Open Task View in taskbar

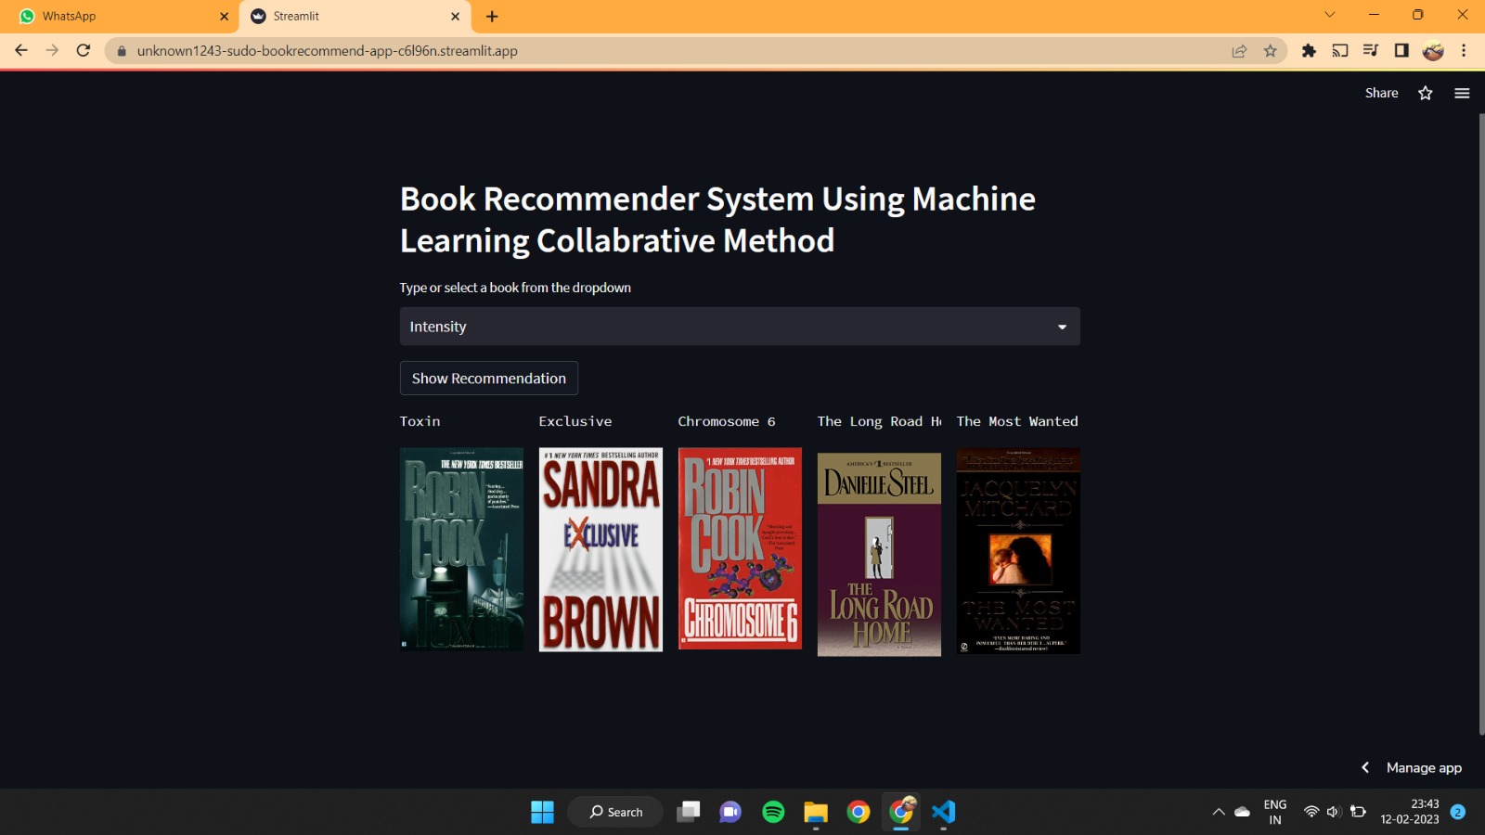click(x=688, y=812)
